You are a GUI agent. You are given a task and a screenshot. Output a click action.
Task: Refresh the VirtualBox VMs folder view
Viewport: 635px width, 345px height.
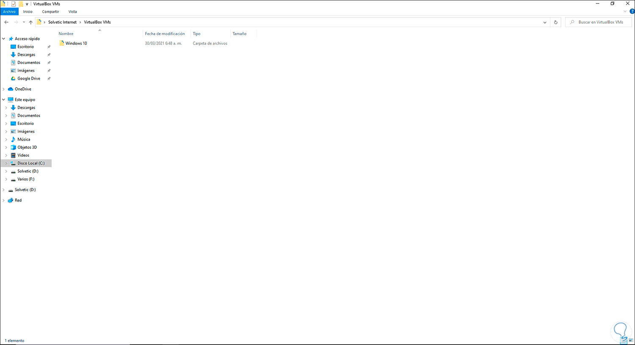556,22
